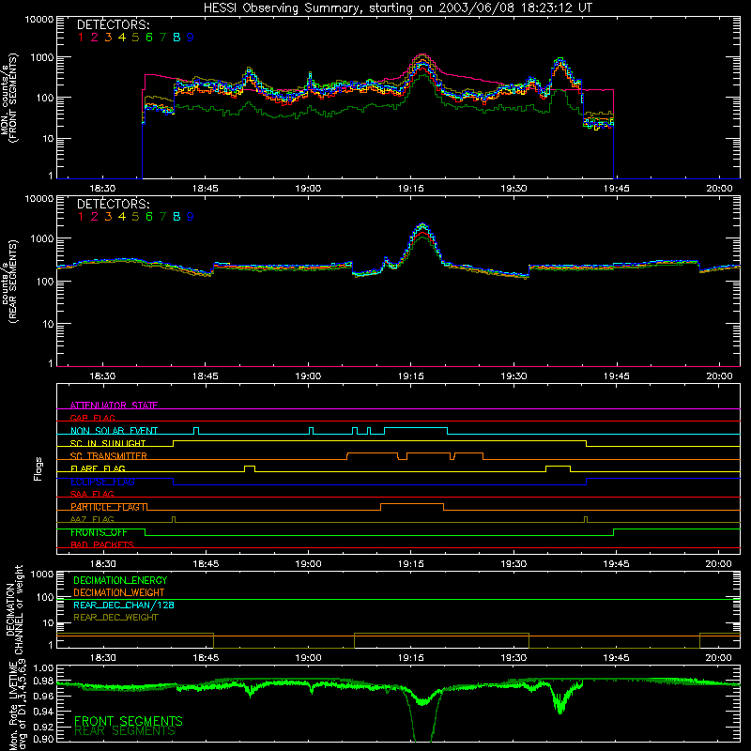Click olive detector 5 in front segments legend
The height and width of the screenshot is (751, 751).
pos(135,38)
